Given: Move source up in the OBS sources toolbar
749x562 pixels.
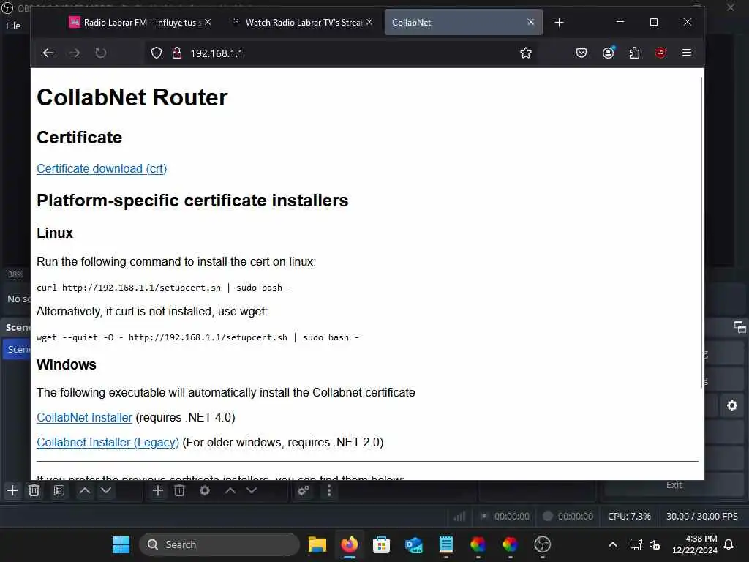Looking at the screenshot, I should coord(230,490).
